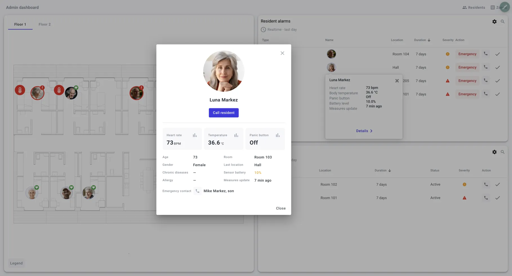
Task: Click the phone icon next to Mike Markez
Action: (x=198, y=191)
